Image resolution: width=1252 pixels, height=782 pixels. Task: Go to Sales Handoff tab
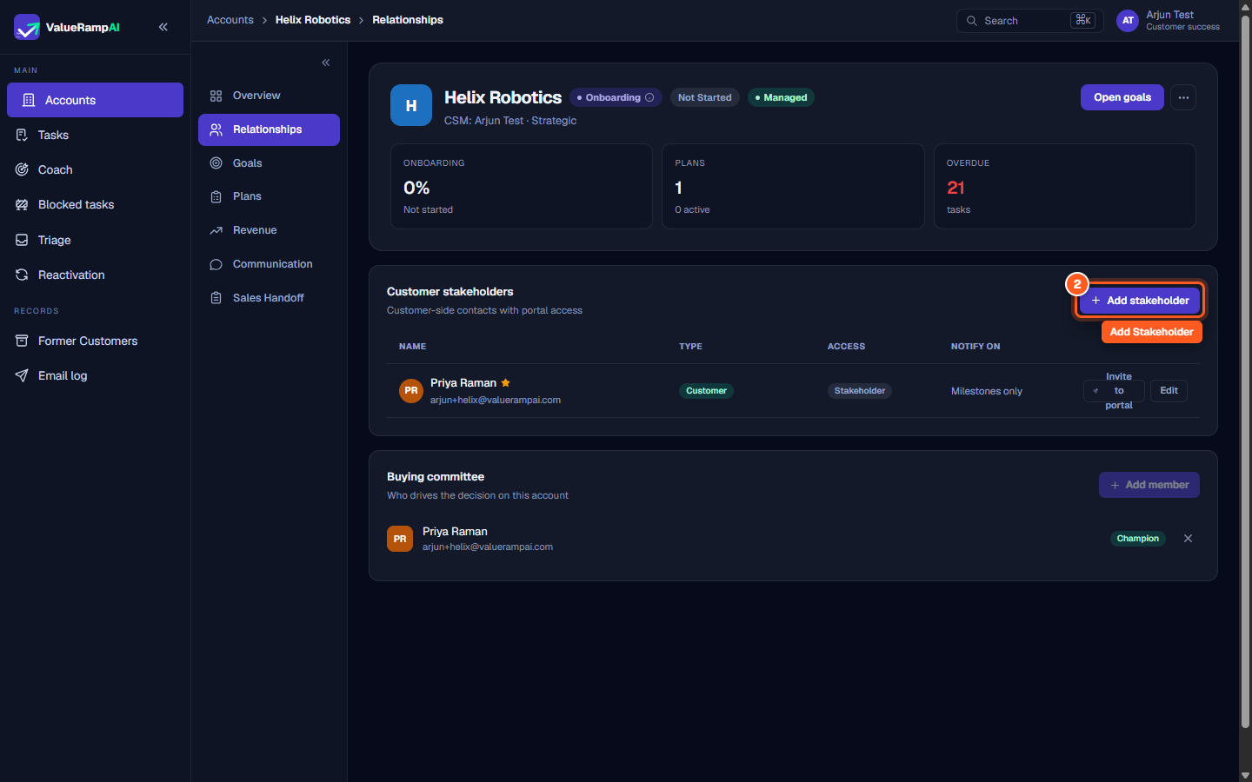(x=269, y=298)
